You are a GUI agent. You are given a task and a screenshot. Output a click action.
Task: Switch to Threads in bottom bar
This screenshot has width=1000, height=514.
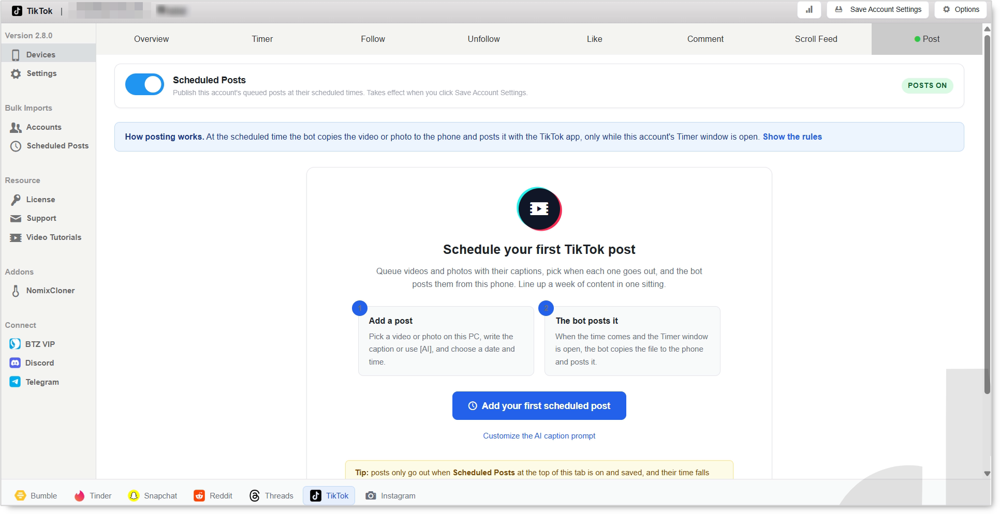pos(271,495)
